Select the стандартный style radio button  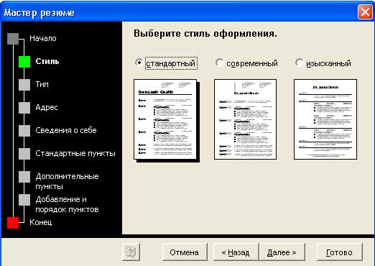[139, 63]
